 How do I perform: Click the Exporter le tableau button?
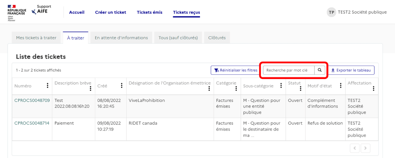tap(352, 70)
